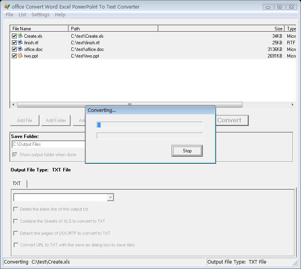Uncheck the office.doc file checkbox
Image resolution: width=301 pixels, height=269 pixels.
click(x=14, y=49)
